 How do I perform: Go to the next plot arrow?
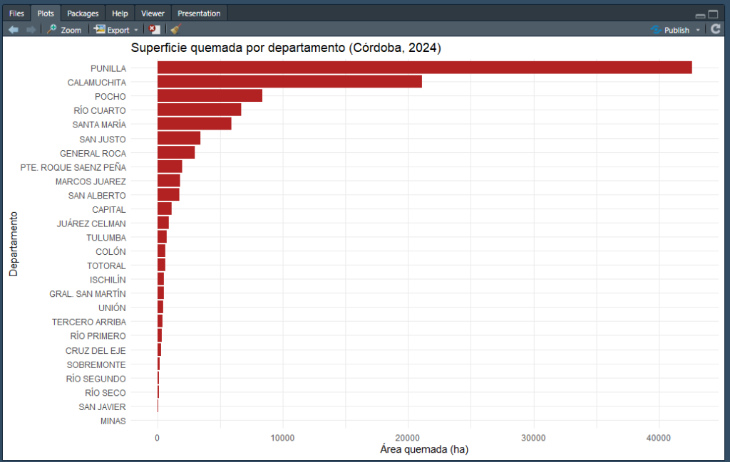point(31,30)
